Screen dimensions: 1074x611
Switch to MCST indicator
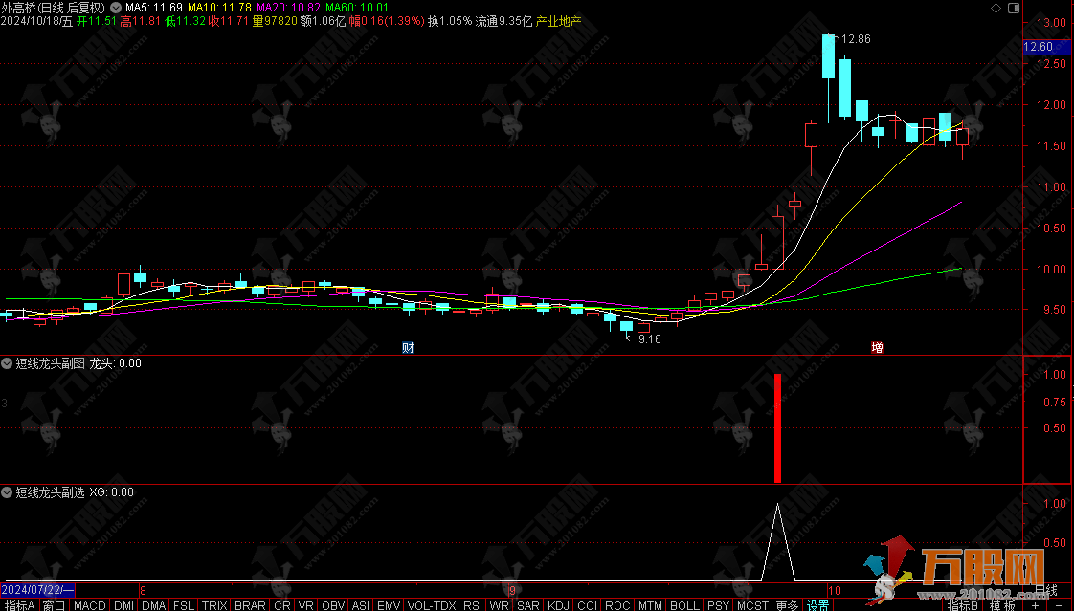[752, 605]
